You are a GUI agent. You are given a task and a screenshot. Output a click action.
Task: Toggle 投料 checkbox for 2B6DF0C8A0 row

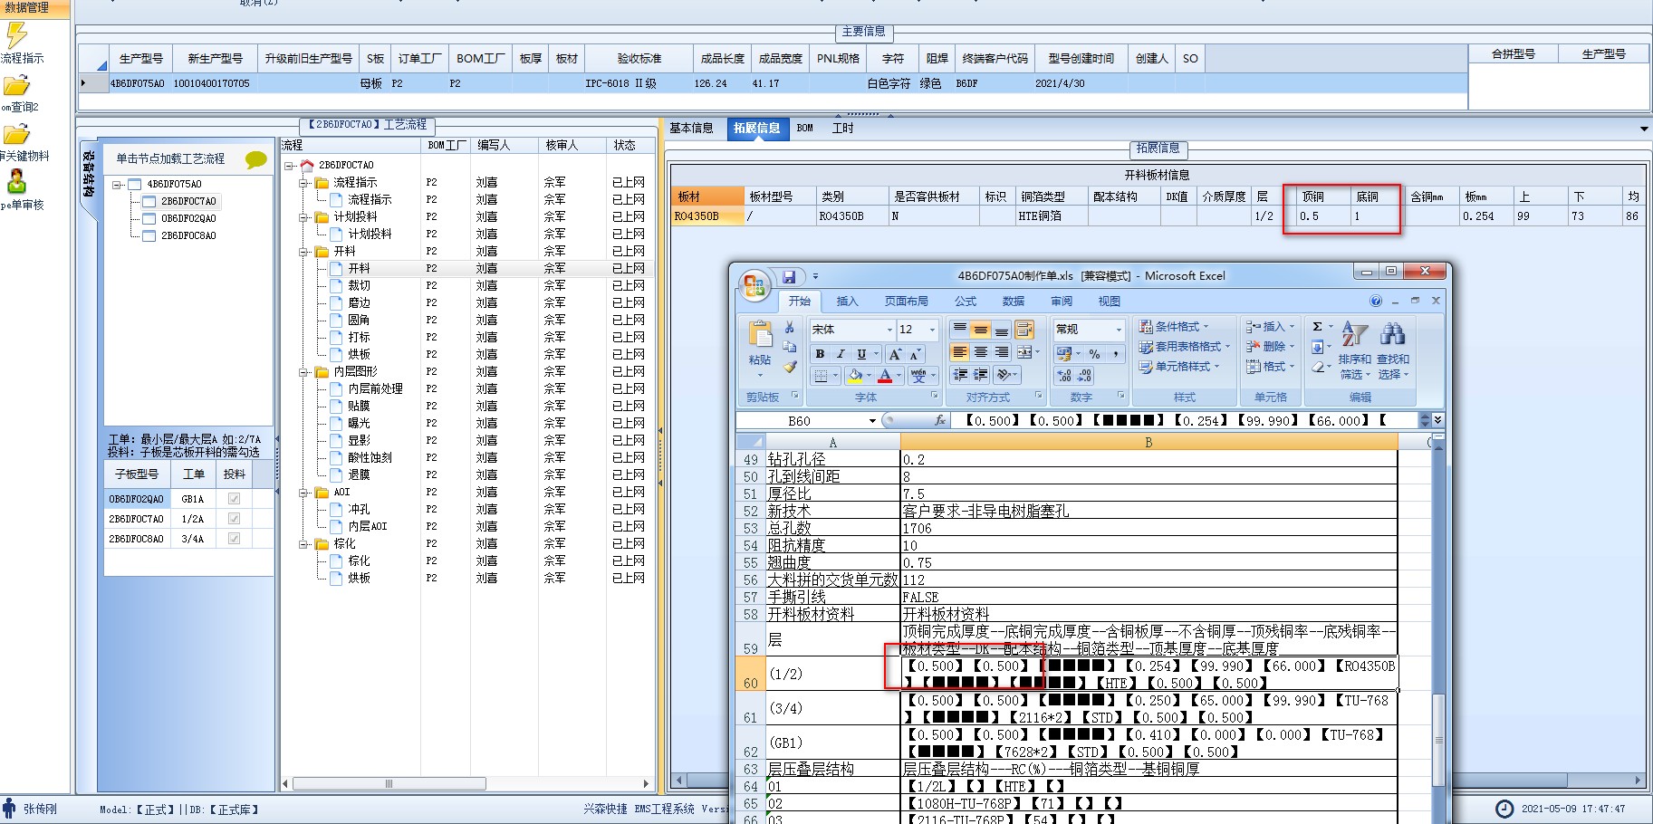[235, 539]
